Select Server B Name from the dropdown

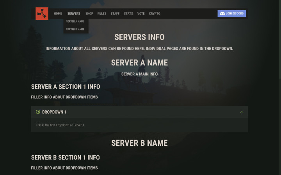click(x=75, y=29)
